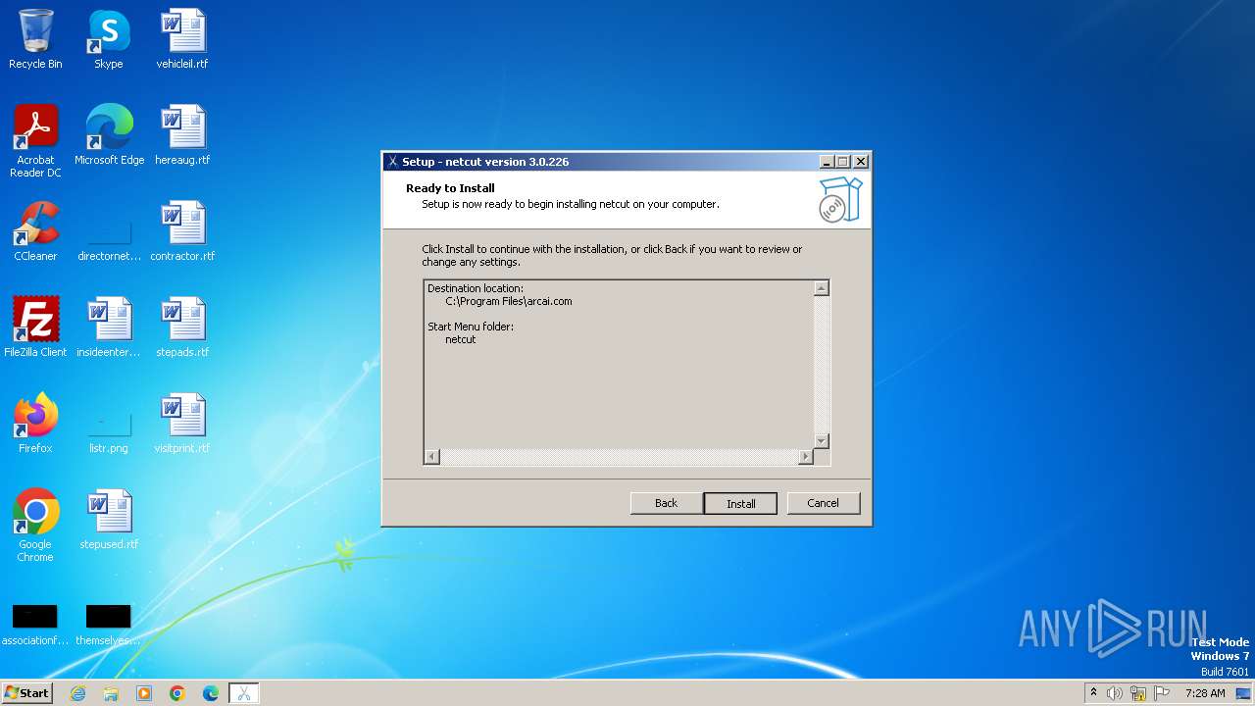The image size is (1255, 706).
Task: Close the netcut Setup window
Action: 861,162
